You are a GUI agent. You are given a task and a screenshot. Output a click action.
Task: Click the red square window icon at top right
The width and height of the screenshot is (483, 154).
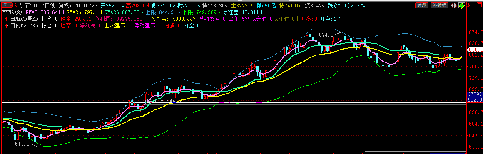[479, 5]
